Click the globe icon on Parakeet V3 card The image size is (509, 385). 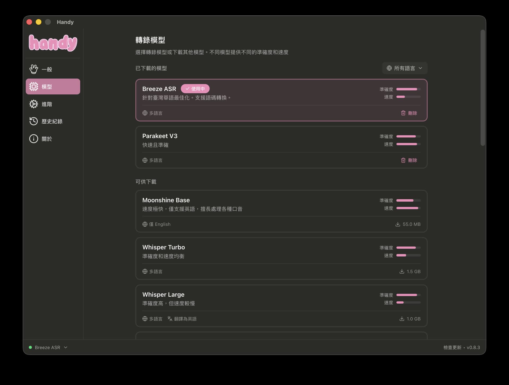(145, 160)
